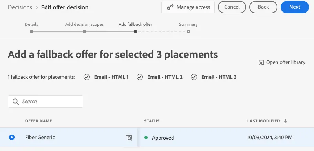Sort by Offer Name column header
Viewport: 314px width, 151px height.
38,121
